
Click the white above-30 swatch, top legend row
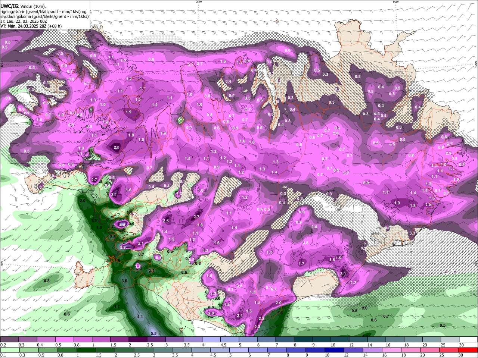point(468,340)
